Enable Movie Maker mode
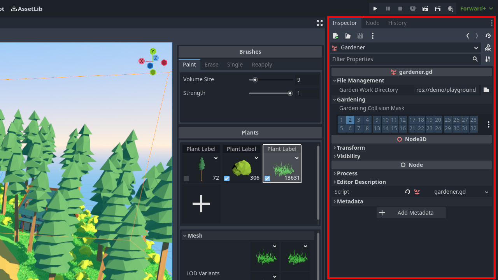This screenshot has width=498, height=280. click(450, 9)
